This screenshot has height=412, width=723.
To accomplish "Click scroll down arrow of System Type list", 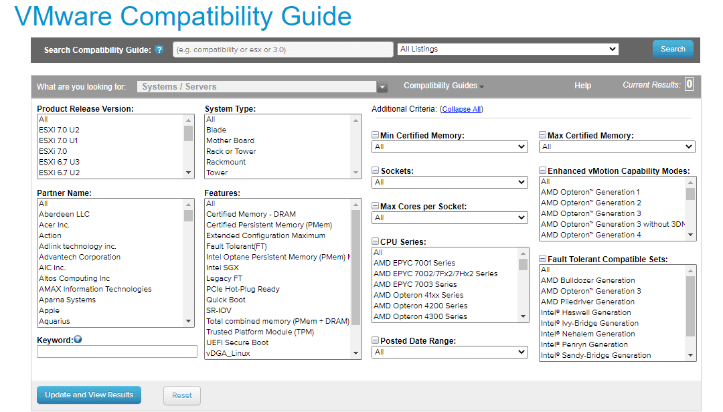I will tap(355, 173).
